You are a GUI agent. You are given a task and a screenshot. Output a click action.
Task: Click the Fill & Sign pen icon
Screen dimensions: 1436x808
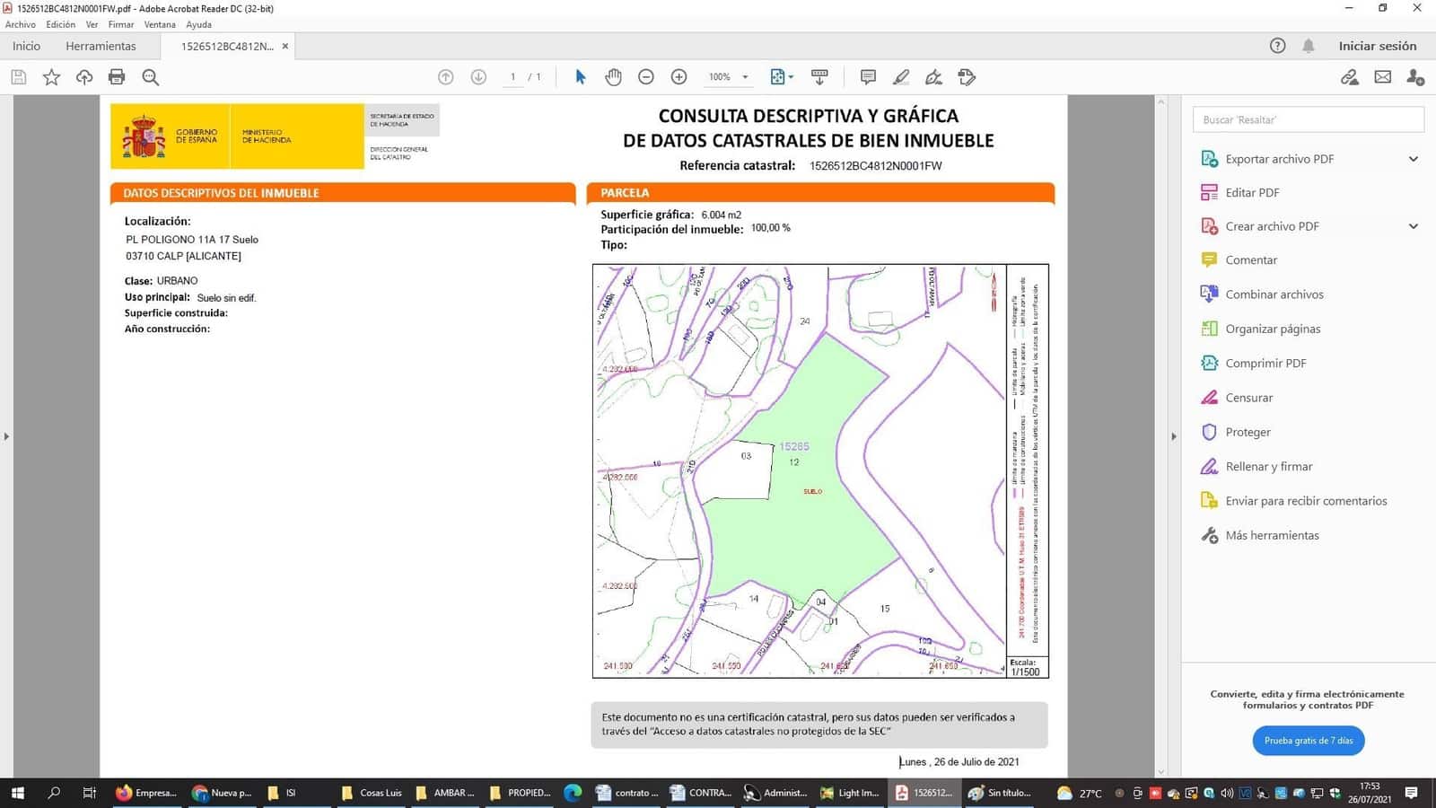coord(933,77)
